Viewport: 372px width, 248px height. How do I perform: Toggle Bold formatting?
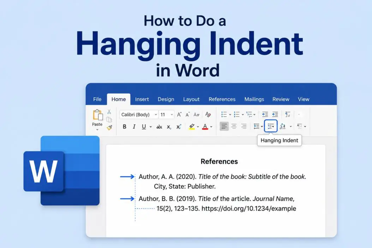(124, 127)
